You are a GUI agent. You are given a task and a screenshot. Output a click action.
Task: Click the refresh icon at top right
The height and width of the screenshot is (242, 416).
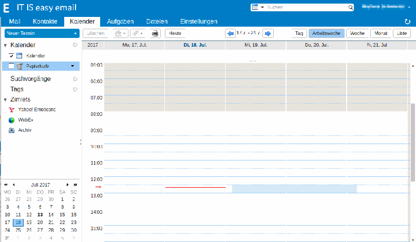point(407,22)
